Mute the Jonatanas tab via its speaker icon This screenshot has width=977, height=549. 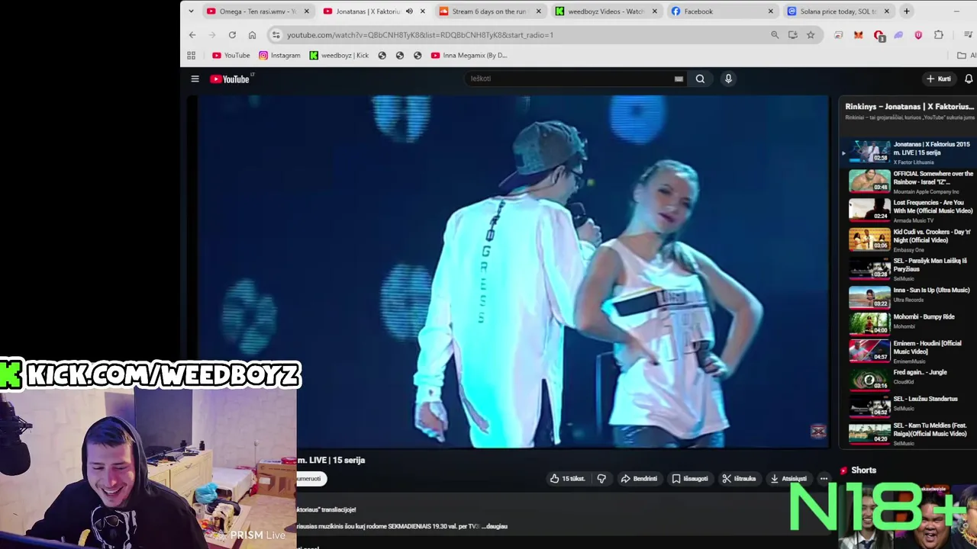pyautogui.click(x=409, y=11)
